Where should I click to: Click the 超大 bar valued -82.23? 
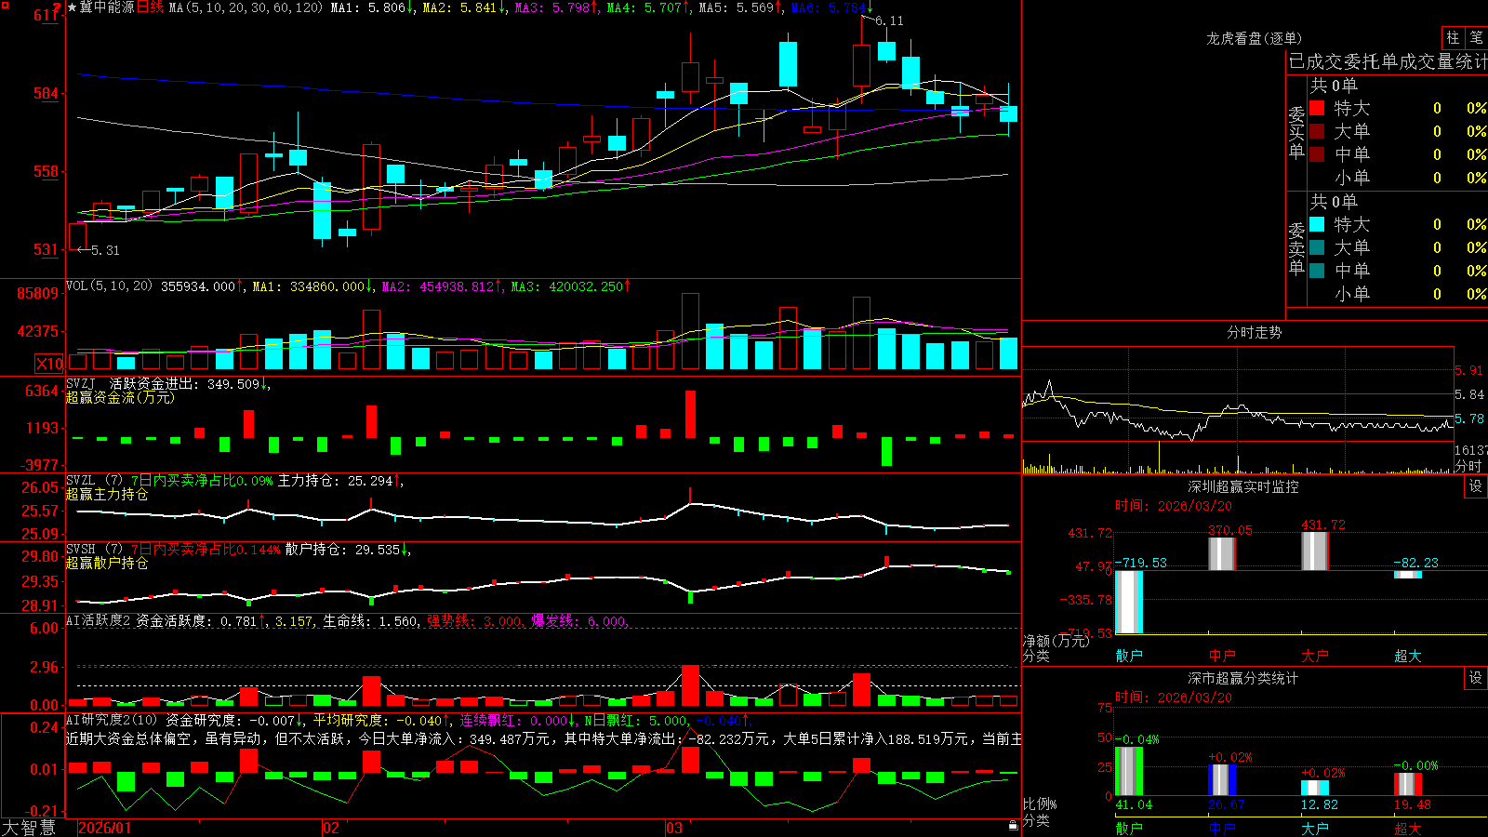click(1408, 575)
